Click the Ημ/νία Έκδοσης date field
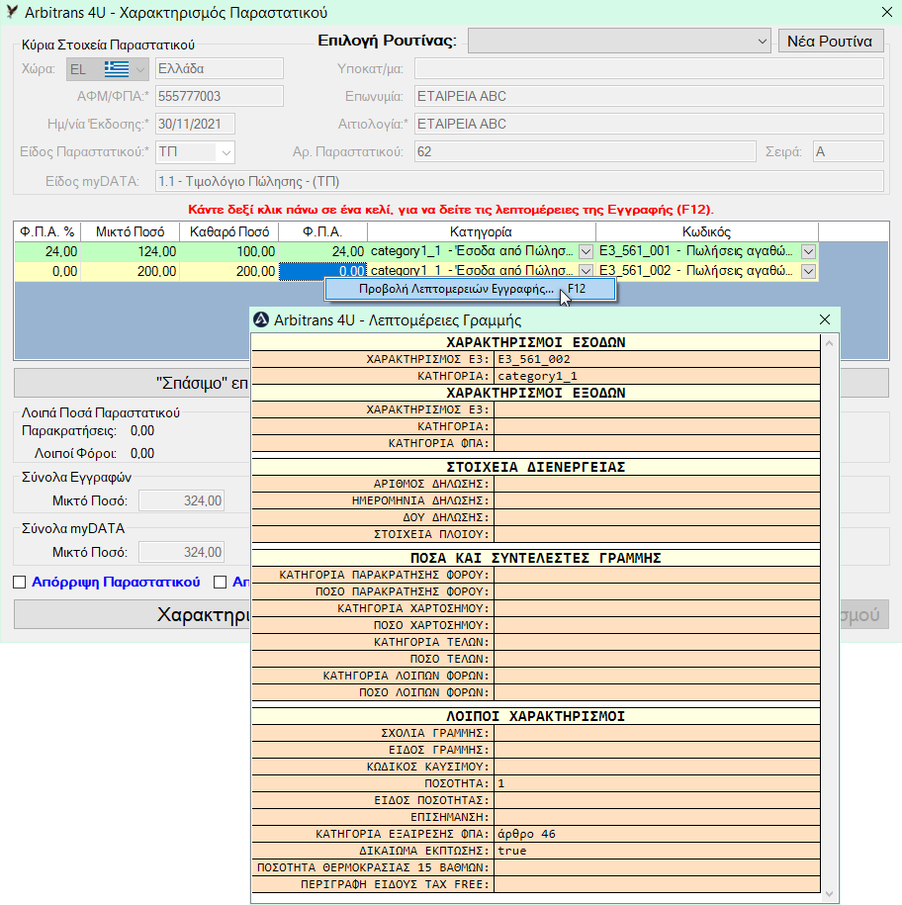 [195, 124]
